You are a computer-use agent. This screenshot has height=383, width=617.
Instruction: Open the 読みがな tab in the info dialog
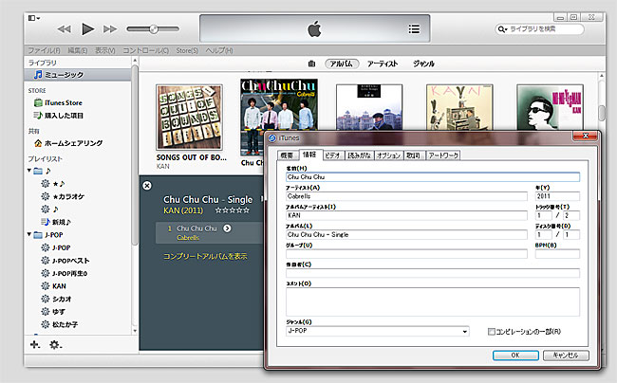[359, 155]
